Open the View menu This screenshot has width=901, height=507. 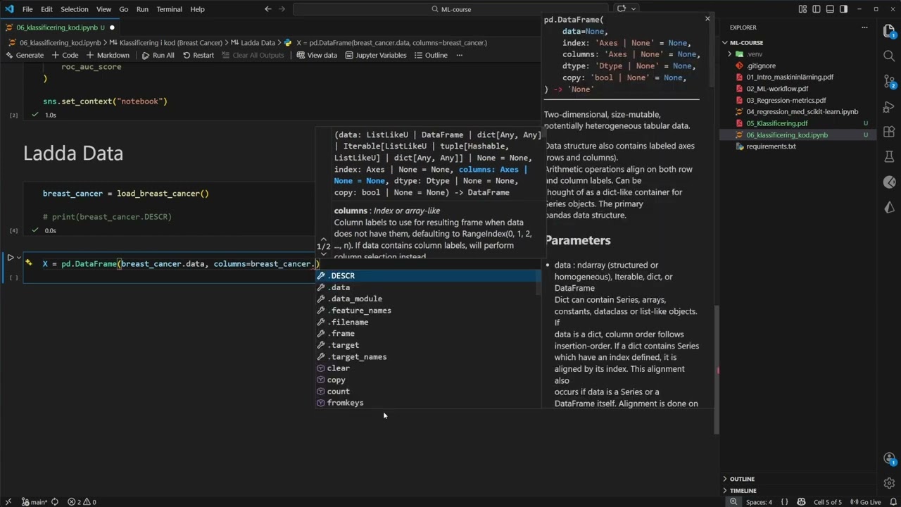click(103, 9)
